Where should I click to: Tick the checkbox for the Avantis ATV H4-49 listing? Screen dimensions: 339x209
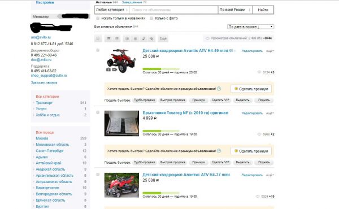pyautogui.click(x=98, y=50)
